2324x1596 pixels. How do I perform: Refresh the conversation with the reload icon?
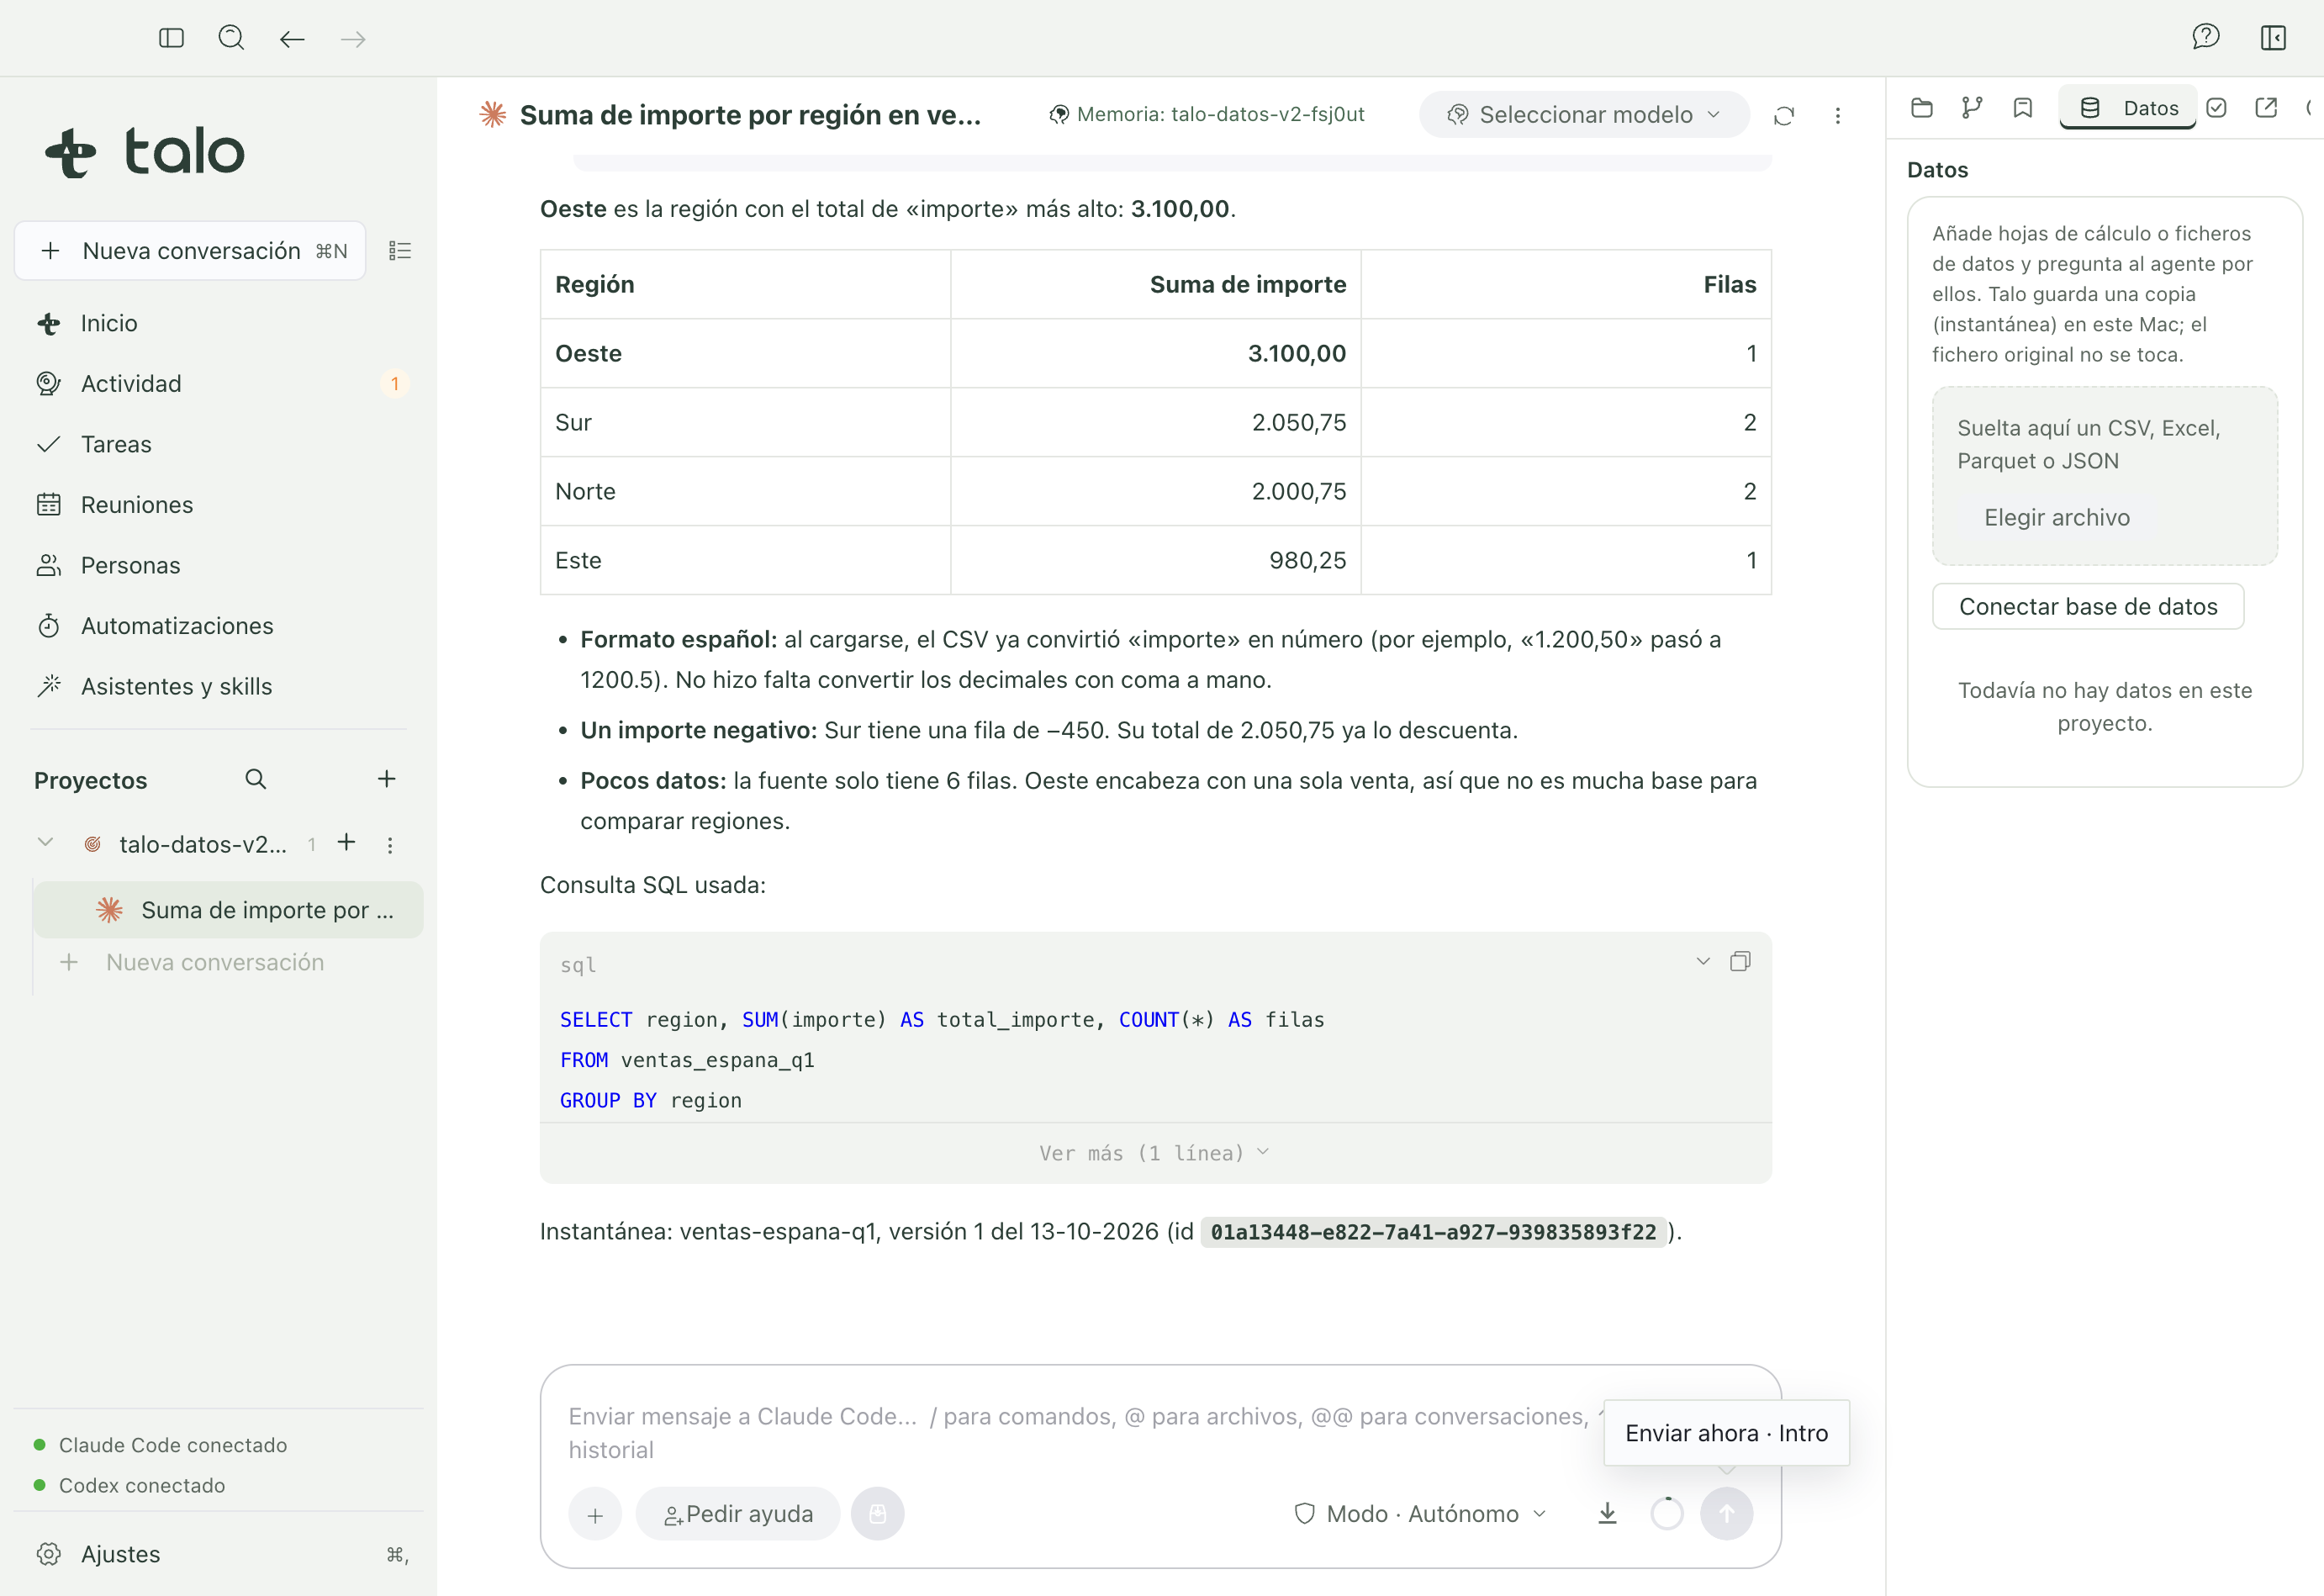1783,115
